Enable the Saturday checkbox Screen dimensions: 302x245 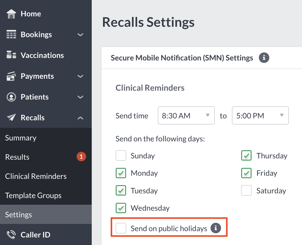(x=246, y=190)
